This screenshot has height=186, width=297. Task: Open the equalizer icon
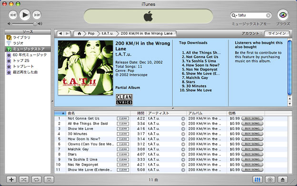pos(257,179)
